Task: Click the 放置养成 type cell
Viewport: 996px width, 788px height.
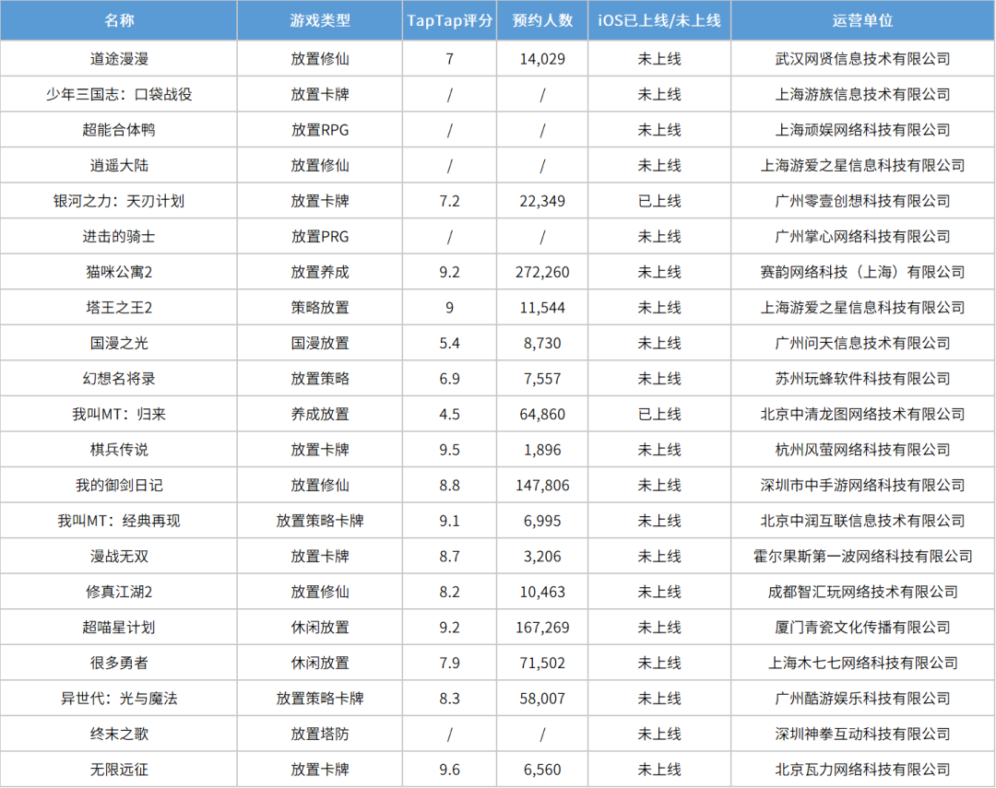Action: 319,272
